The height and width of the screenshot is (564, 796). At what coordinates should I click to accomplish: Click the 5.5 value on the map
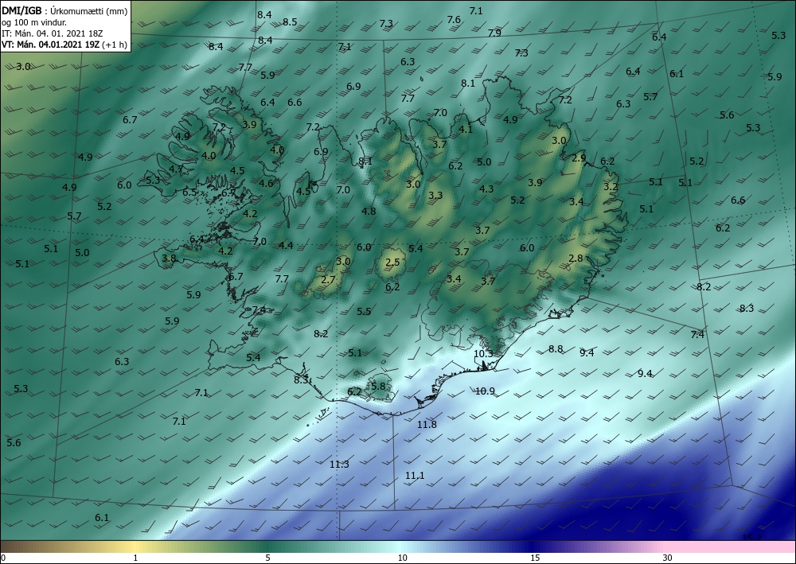coord(364,311)
